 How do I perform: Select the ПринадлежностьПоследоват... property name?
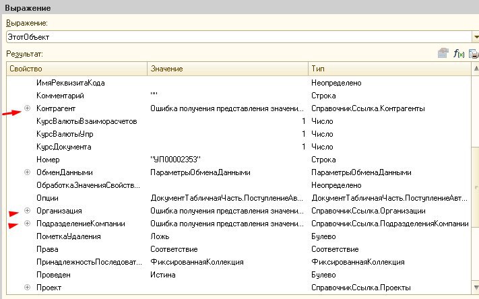[89, 263]
